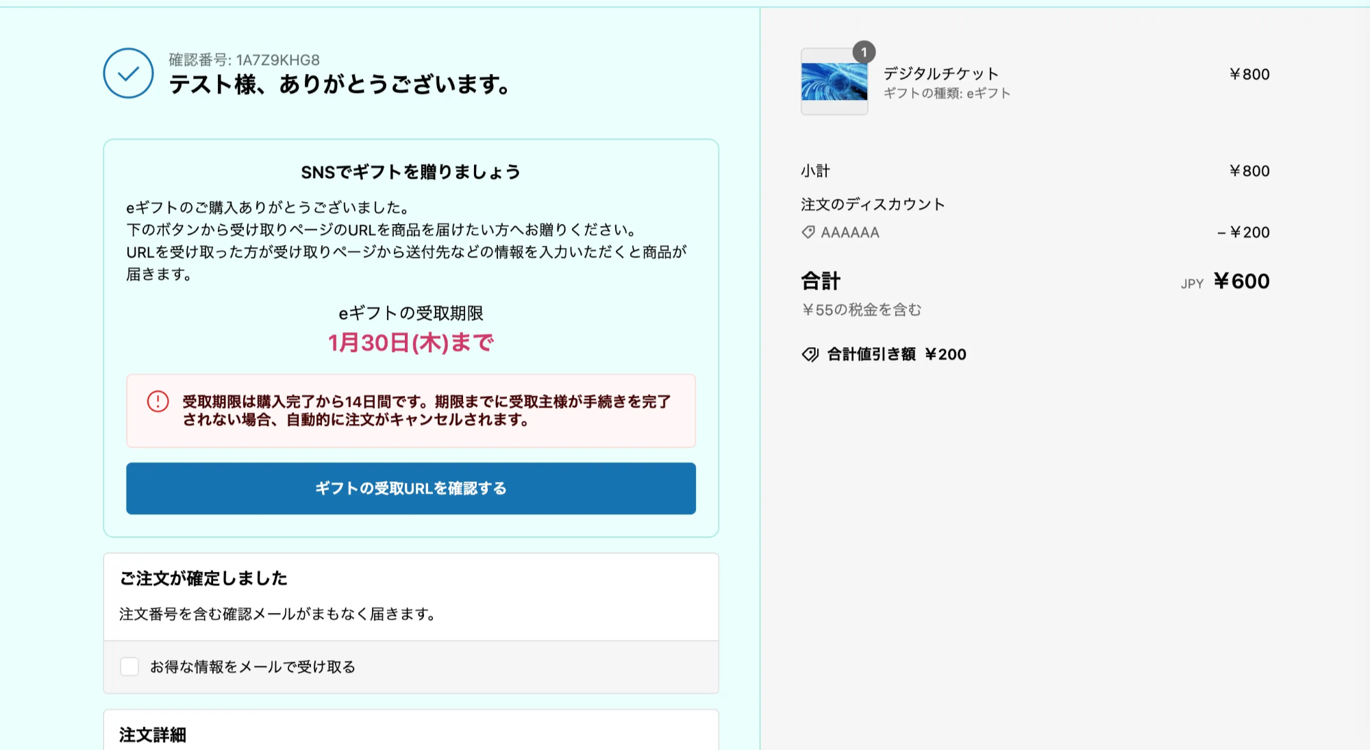The image size is (1370, 750).
Task: Click the 確認番号 1A7Z9KHG8 text
Action: pos(244,60)
